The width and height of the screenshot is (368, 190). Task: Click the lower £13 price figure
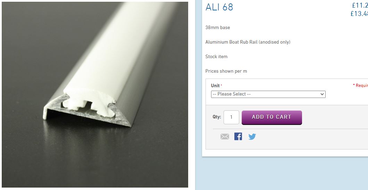click(x=359, y=14)
